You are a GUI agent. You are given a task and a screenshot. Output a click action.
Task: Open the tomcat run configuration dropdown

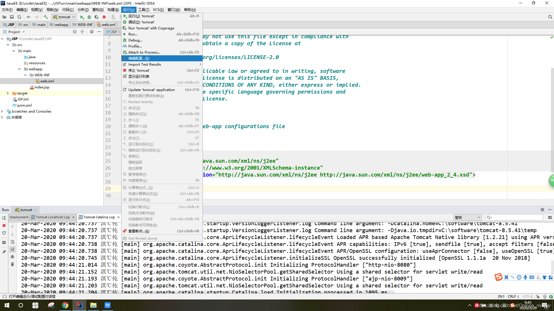click(64, 17)
